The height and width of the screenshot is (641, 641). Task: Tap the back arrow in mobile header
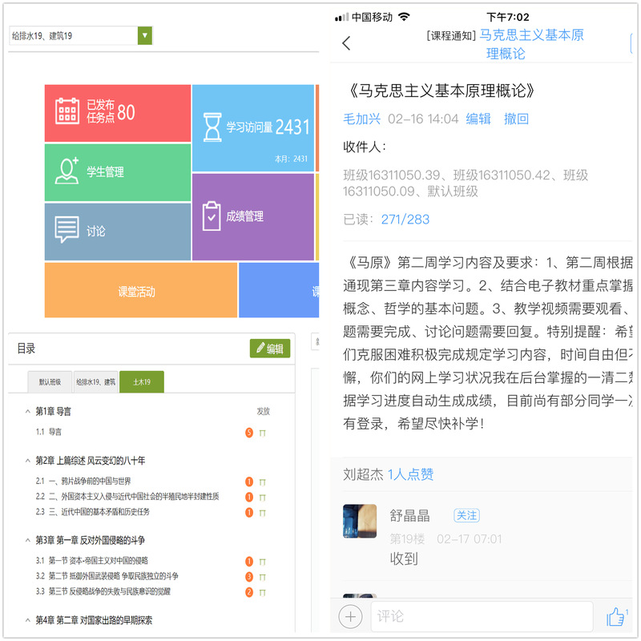[x=346, y=43]
